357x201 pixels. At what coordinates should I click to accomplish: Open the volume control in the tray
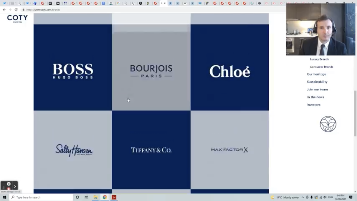(x=325, y=197)
